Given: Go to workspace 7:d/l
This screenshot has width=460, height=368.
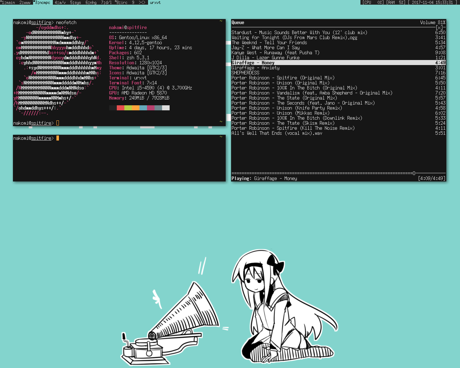Looking at the screenshot, I should [x=106, y=3].
